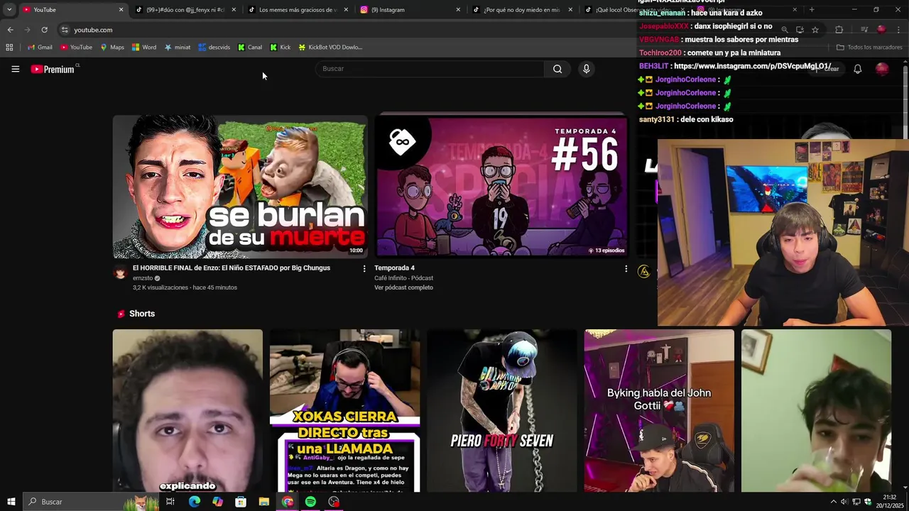The height and width of the screenshot is (511, 909).
Task: Open the Maps bookmark
Action: point(112,48)
